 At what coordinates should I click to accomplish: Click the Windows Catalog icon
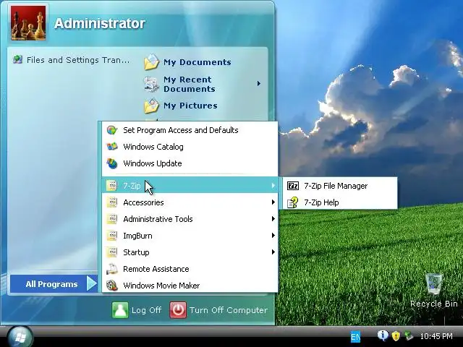112,147
